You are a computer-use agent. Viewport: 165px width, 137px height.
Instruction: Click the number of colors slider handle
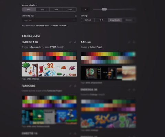pyautogui.click(x=104, y=9)
